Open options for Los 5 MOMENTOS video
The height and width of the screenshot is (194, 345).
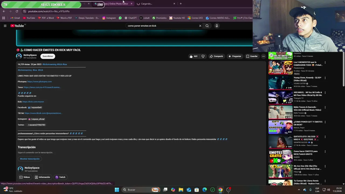325,63
